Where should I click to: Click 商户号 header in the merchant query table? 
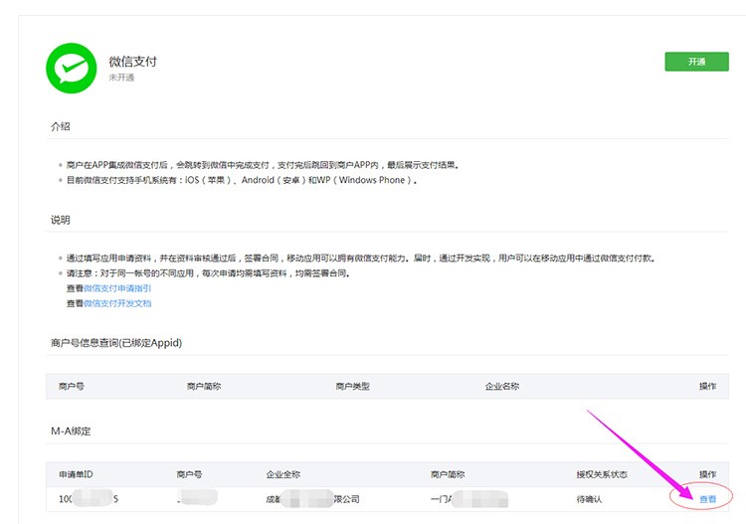point(72,386)
